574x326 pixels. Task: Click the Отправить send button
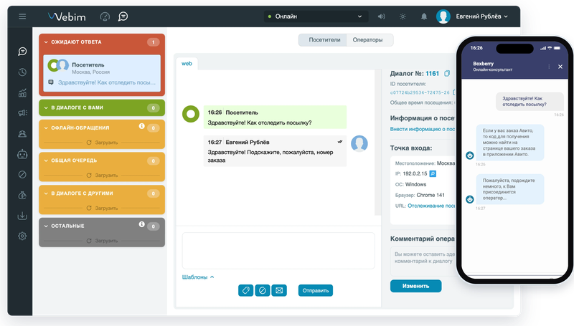[x=316, y=291]
